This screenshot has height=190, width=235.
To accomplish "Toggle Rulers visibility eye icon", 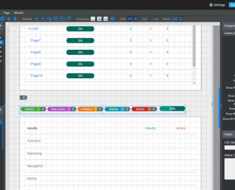I will (175, 19).
